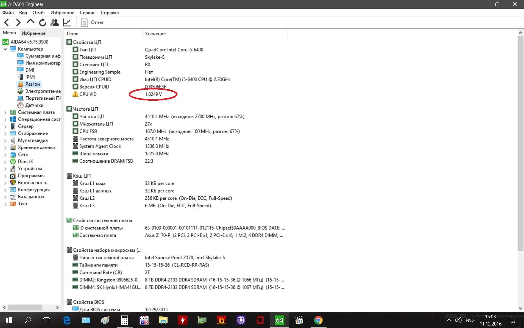Open the volume control in system tray
This screenshot has height=328, width=524.
458,320
